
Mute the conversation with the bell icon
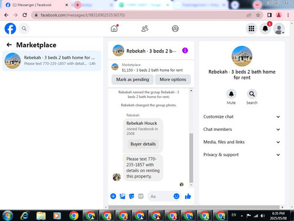pos(231,94)
